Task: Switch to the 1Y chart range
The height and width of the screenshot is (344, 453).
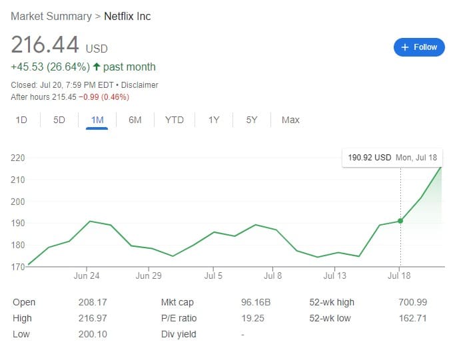Action: (x=214, y=120)
